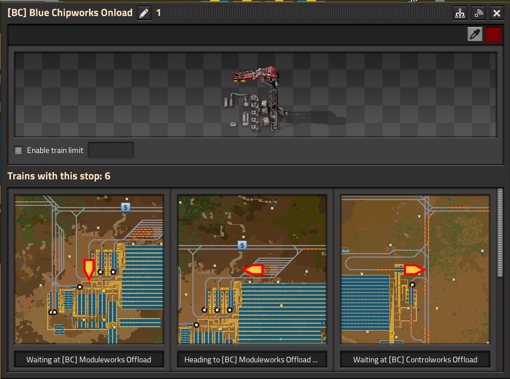The image size is (510, 379).
Task: Click the map tag '5' in first minimap
Action: click(126, 207)
